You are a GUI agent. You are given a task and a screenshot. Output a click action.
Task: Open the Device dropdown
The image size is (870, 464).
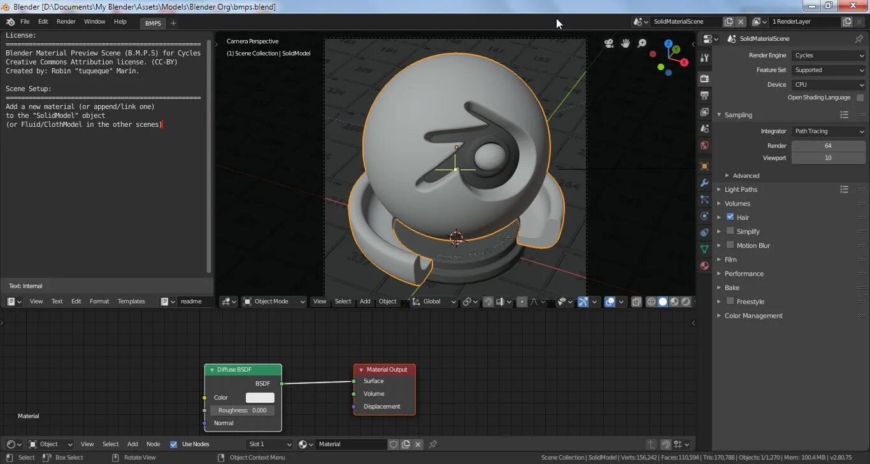(x=829, y=84)
